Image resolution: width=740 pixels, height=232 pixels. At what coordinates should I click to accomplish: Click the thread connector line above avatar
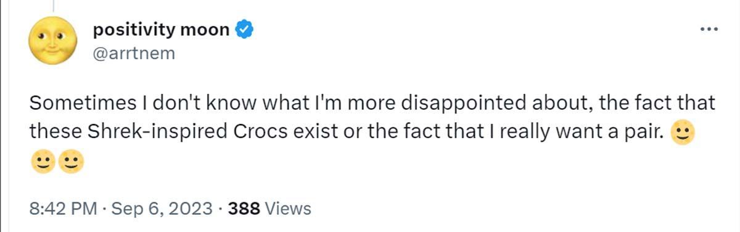click(x=53, y=6)
